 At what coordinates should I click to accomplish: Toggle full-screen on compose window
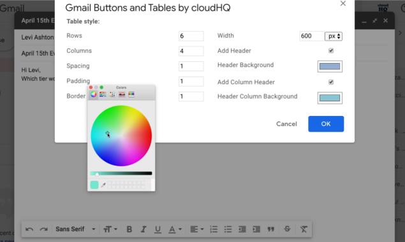tap(375, 20)
